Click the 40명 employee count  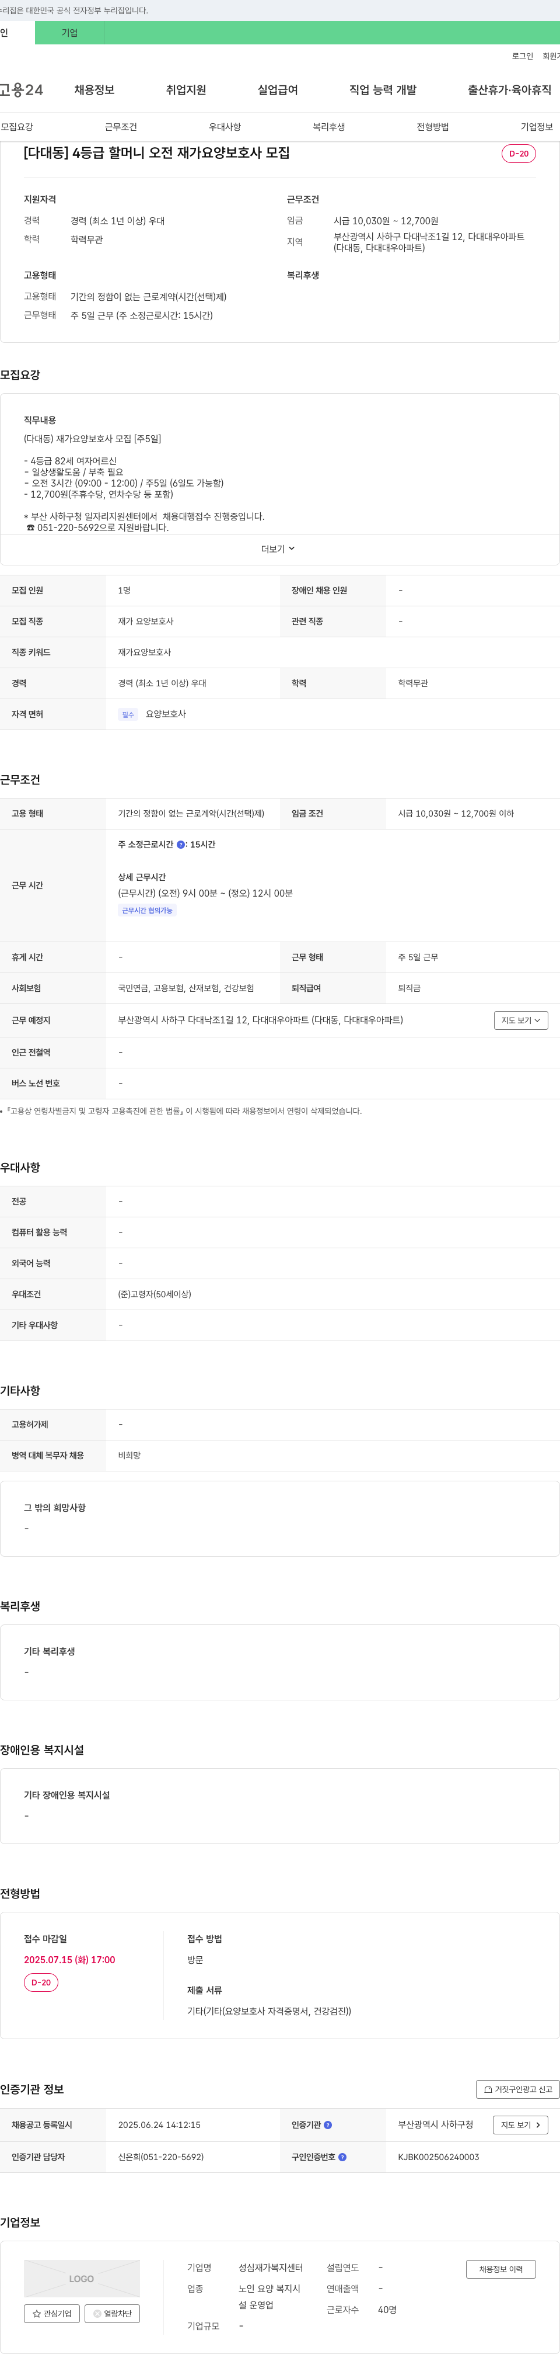(x=387, y=2309)
